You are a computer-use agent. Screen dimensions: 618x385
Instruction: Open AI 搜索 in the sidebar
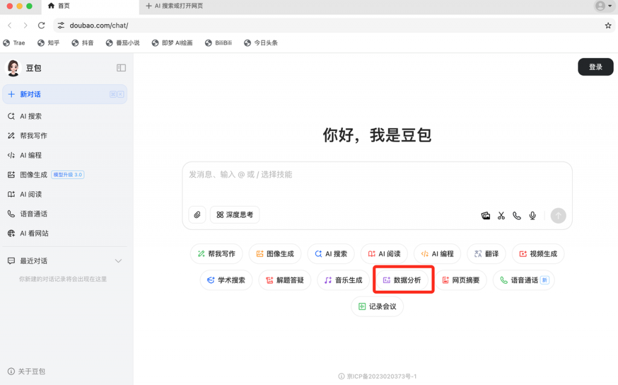(x=65, y=116)
